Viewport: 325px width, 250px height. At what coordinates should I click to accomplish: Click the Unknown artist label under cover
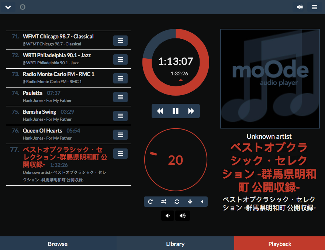pyautogui.click(x=269, y=137)
